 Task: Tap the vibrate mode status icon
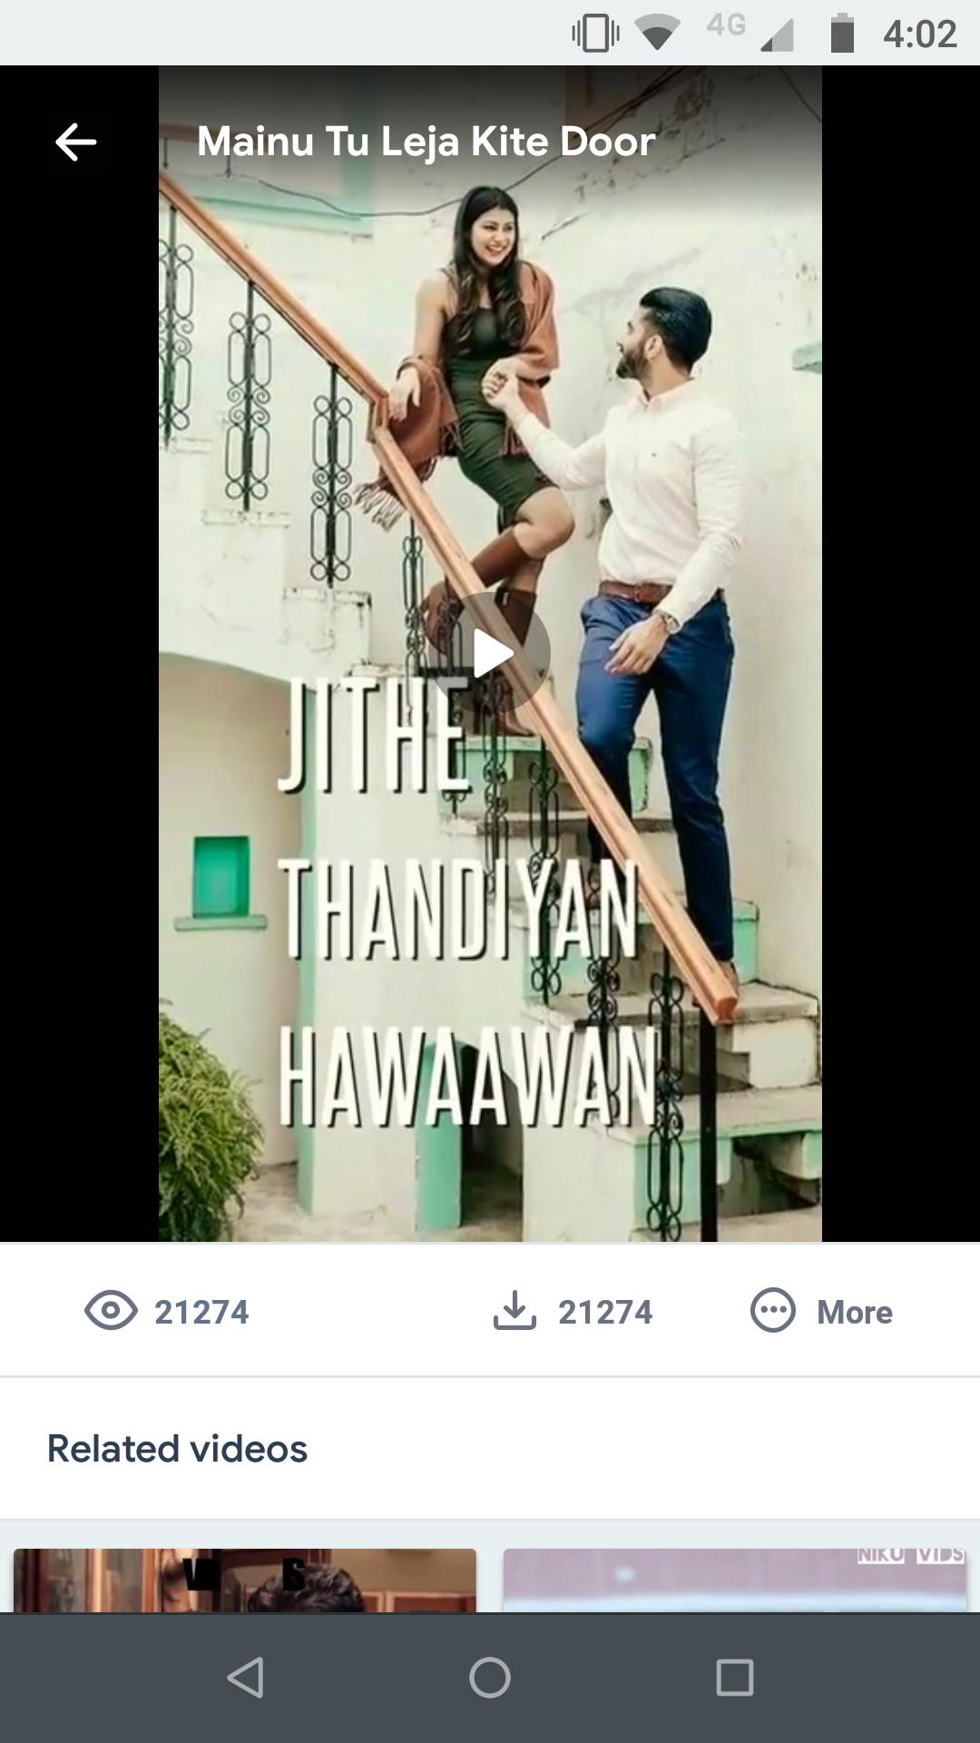point(595,34)
